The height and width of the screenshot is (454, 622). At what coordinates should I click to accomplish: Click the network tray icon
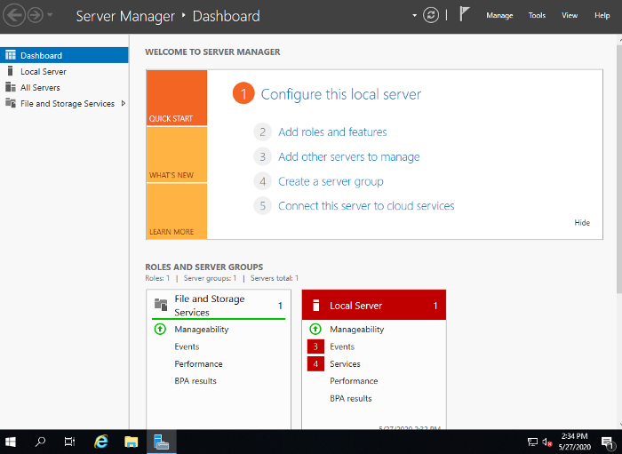532,442
